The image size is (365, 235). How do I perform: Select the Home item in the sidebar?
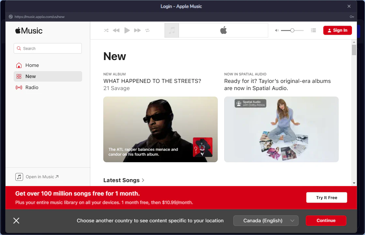click(32, 65)
